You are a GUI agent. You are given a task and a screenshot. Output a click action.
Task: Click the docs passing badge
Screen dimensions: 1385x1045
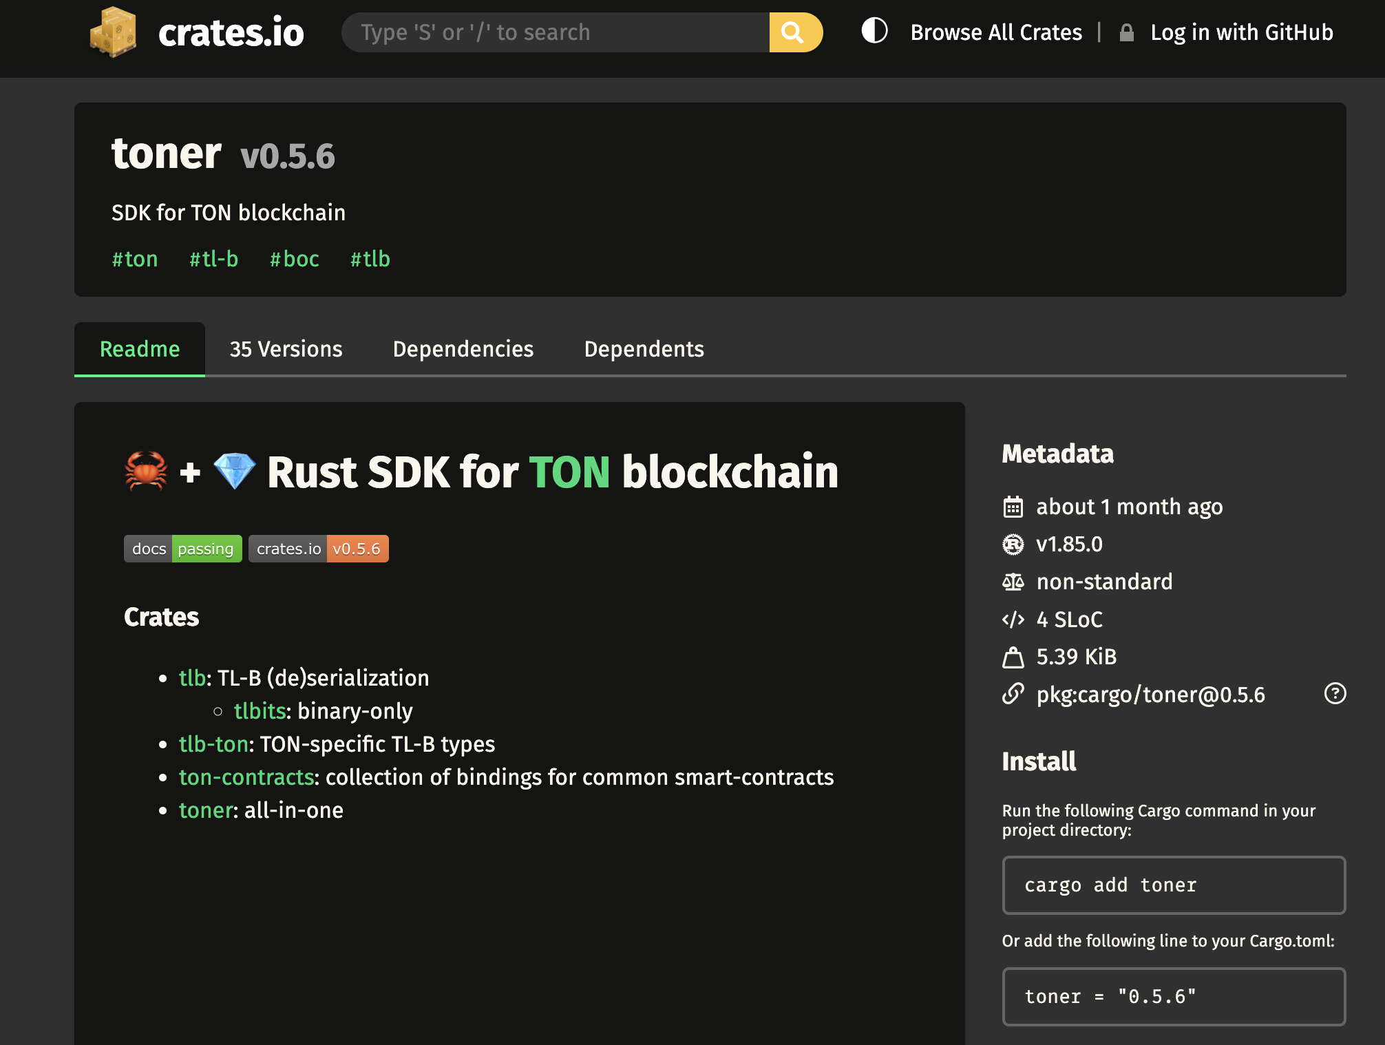[182, 548]
